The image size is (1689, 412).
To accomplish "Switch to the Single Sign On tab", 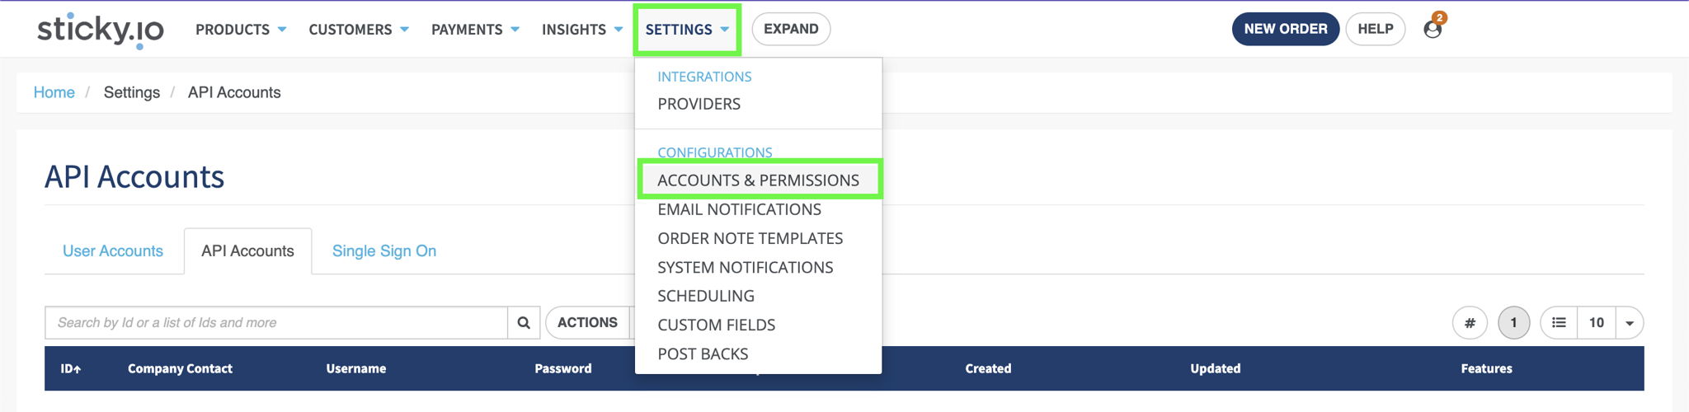I will 384,251.
